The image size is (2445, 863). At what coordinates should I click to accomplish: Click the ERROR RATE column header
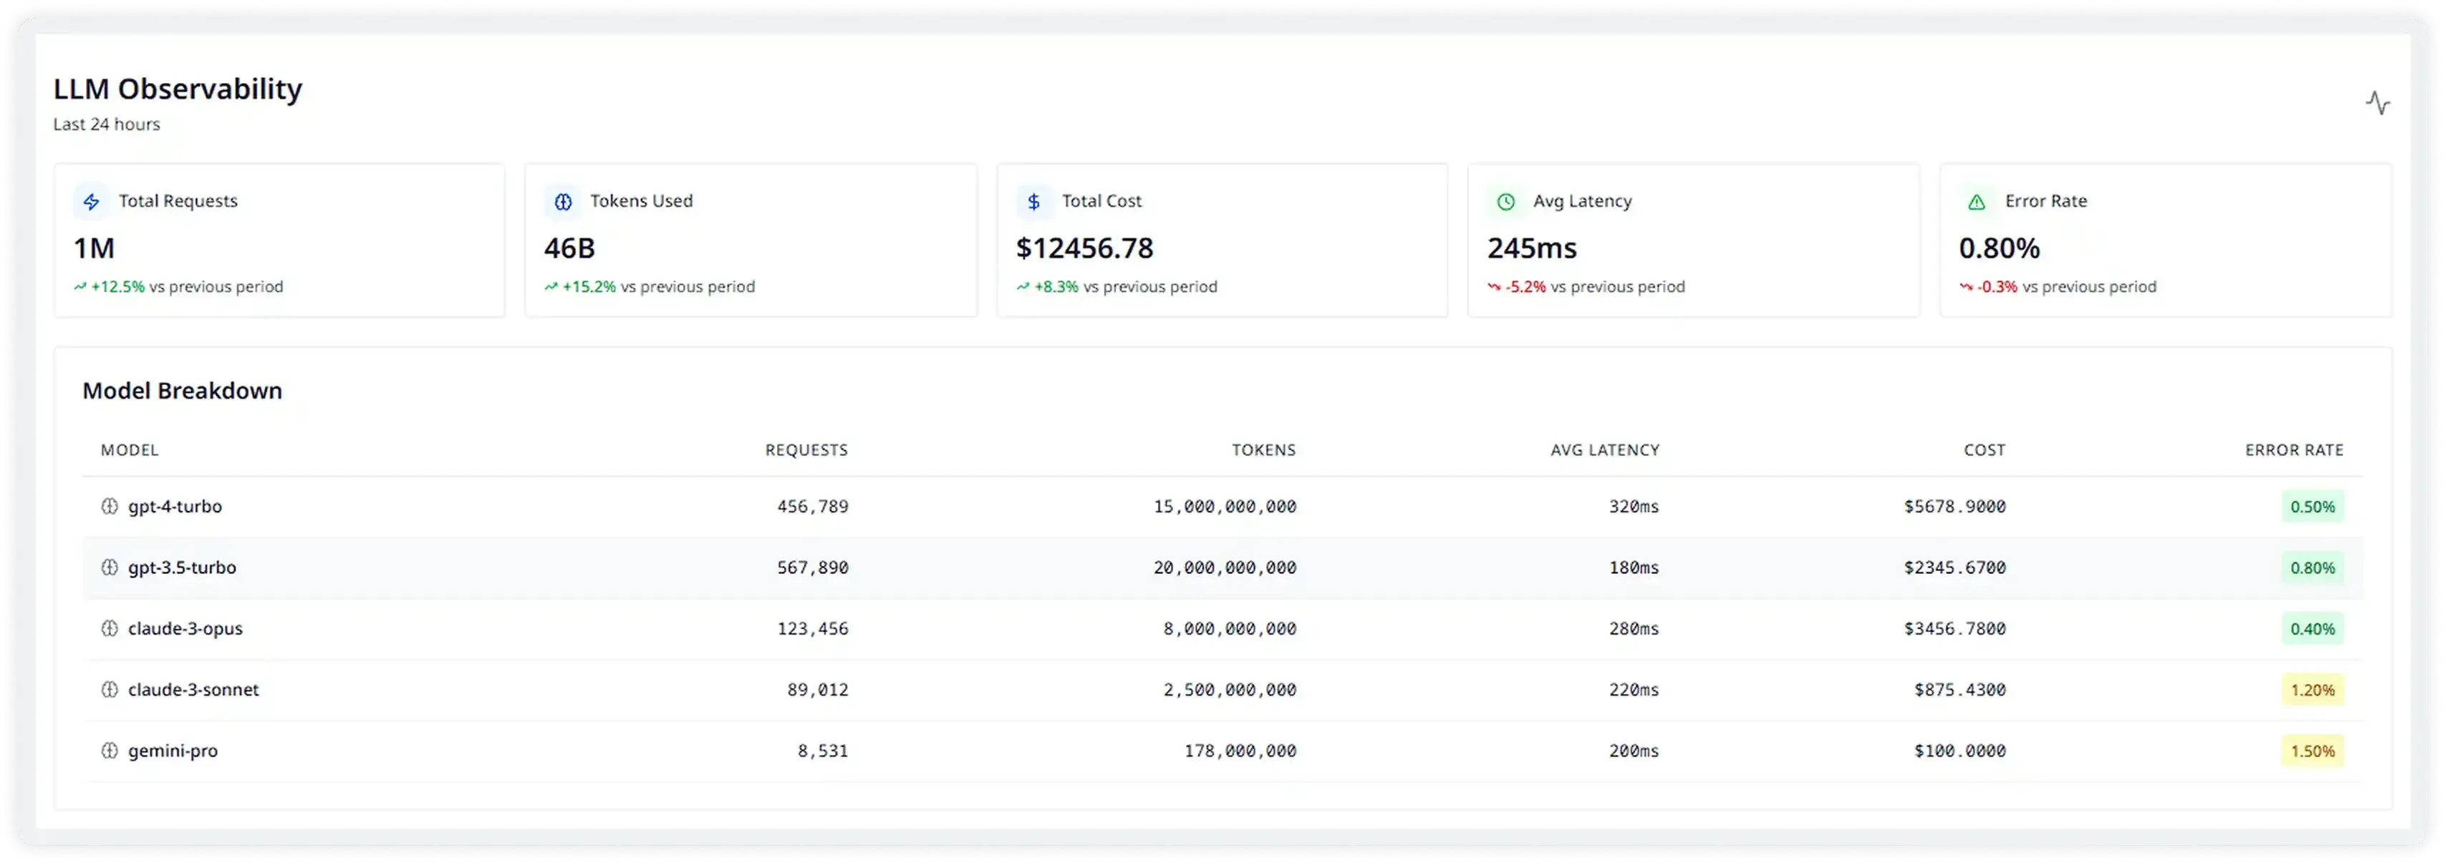tap(2293, 451)
